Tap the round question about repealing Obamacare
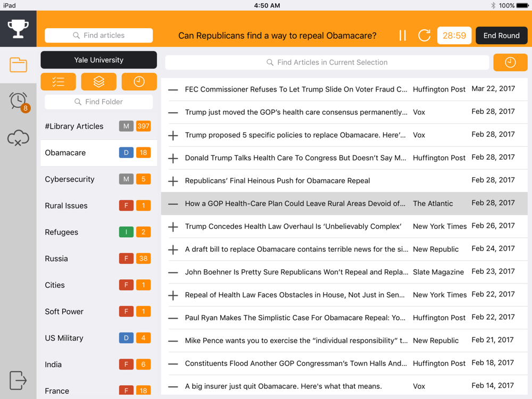532x399 pixels. [277, 36]
